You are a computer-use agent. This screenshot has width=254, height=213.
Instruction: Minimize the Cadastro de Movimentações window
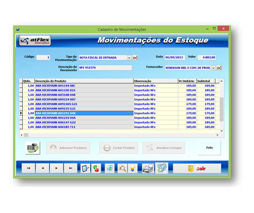(x=207, y=29)
